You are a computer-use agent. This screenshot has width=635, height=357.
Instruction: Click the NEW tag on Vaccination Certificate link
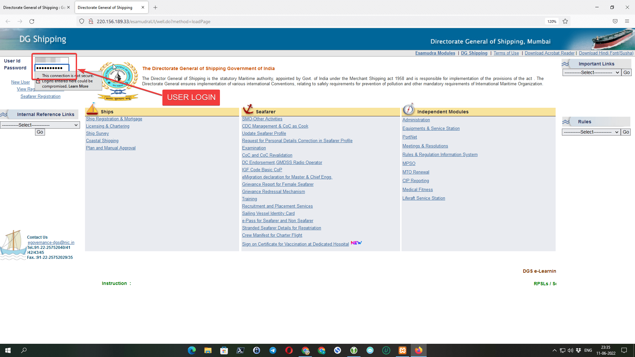pos(357,244)
